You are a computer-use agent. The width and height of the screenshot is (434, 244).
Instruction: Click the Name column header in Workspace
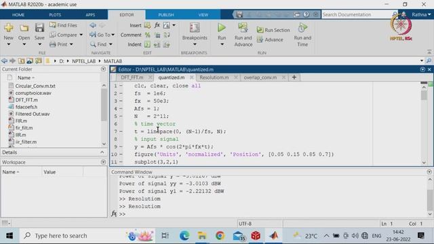(x=22, y=172)
